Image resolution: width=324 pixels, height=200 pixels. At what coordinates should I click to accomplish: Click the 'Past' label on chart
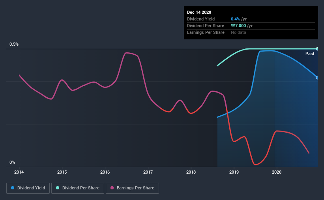[x=310, y=54]
